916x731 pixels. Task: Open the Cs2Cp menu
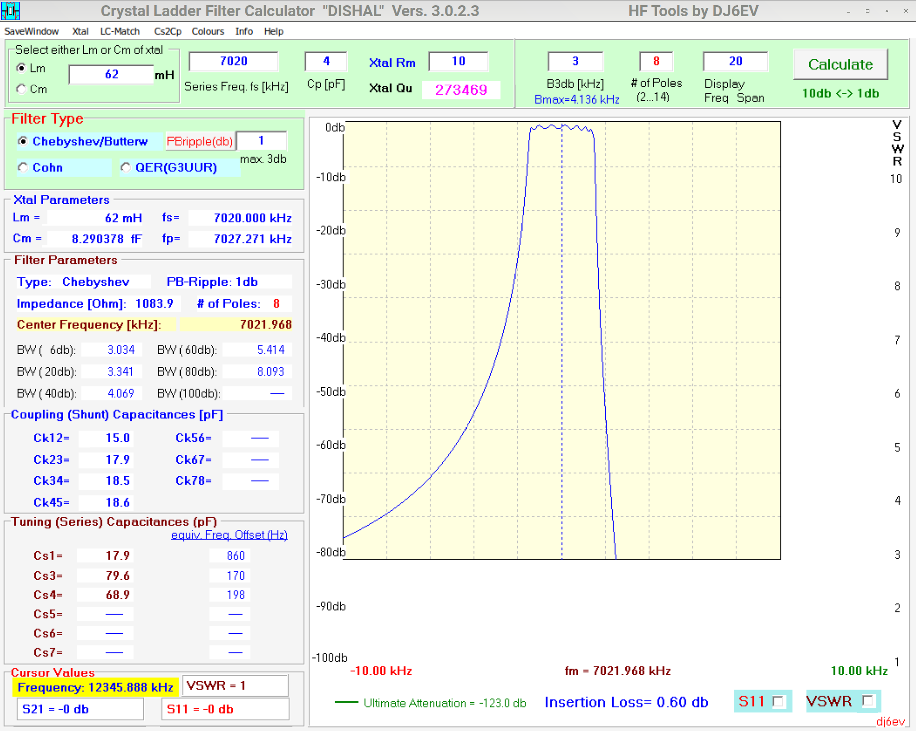click(168, 31)
